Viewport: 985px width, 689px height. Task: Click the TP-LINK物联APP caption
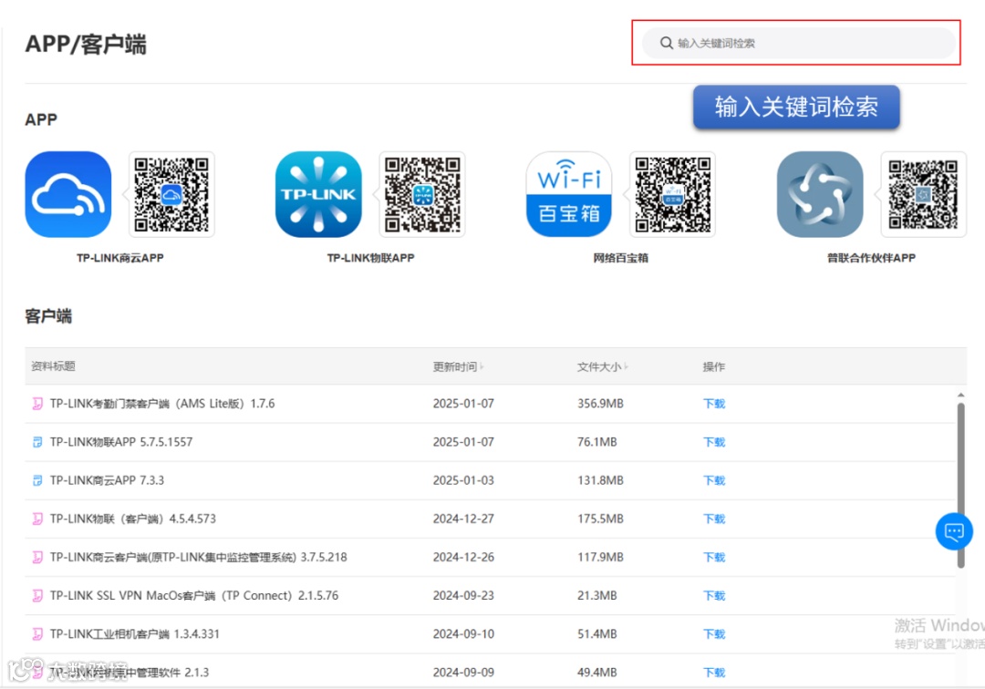click(x=370, y=258)
